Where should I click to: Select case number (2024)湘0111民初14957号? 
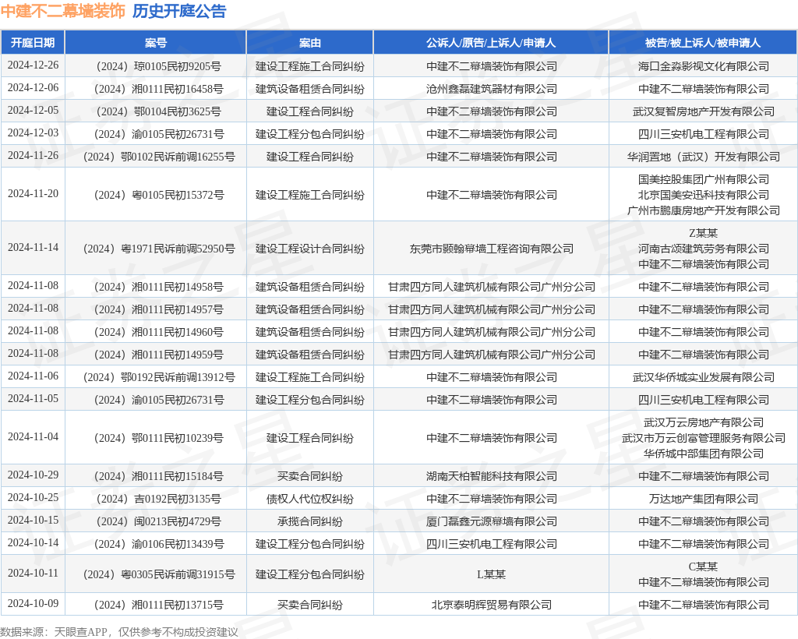tap(159, 309)
